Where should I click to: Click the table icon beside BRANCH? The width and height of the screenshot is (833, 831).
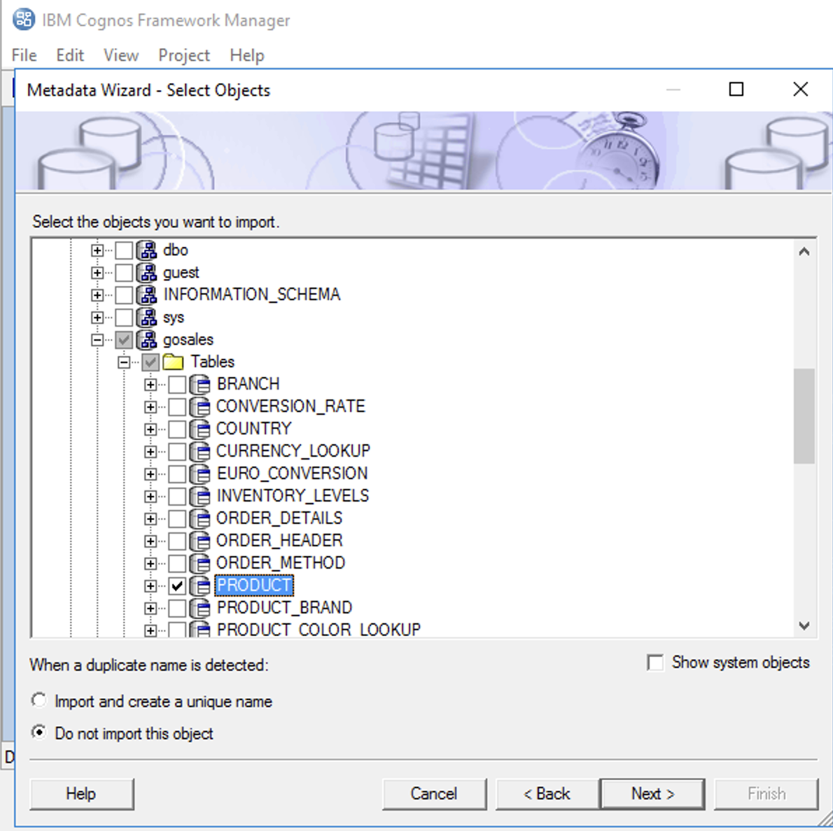[x=201, y=383]
